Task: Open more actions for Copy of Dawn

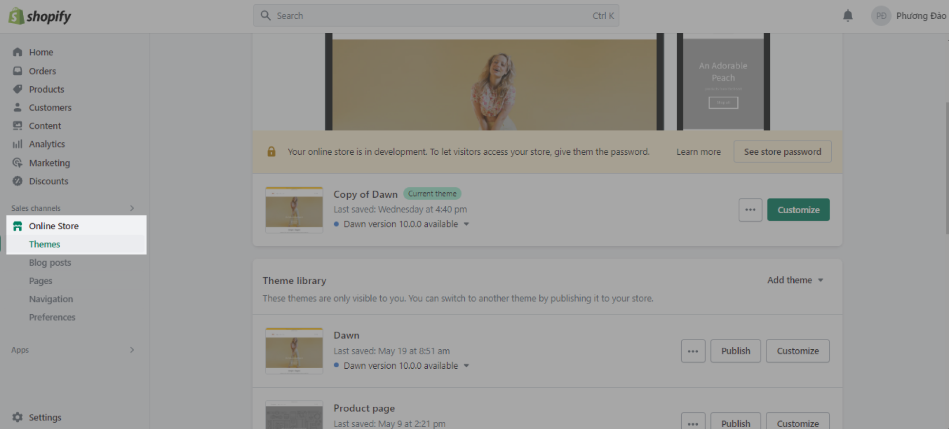Action: 750,210
